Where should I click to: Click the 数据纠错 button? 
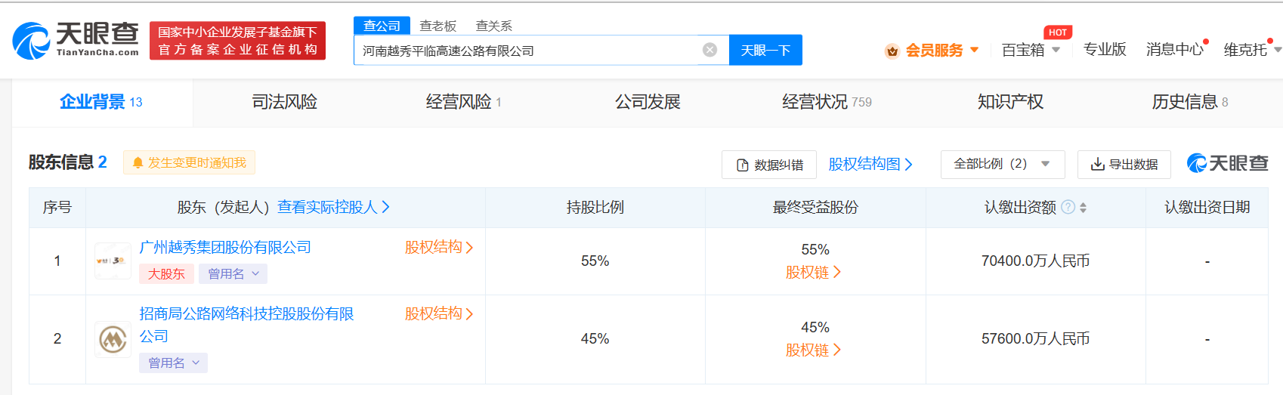(769, 165)
